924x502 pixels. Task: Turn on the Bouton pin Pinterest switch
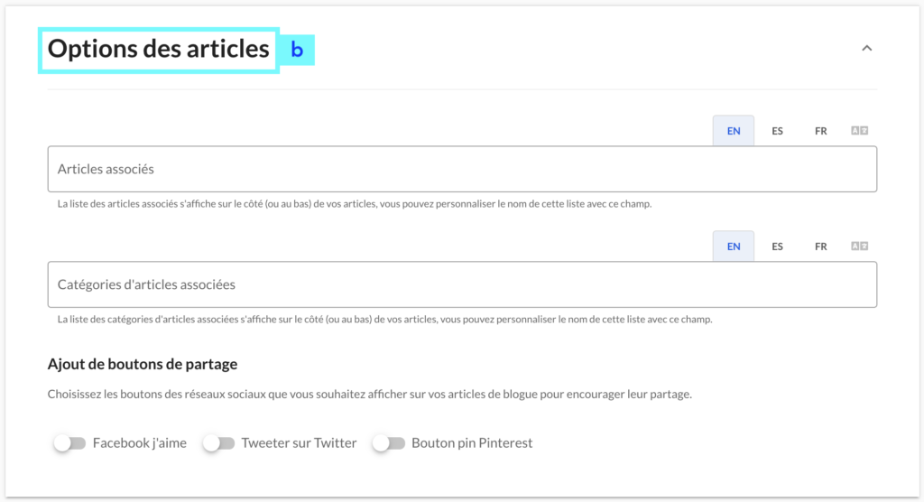[x=388, y=443]
